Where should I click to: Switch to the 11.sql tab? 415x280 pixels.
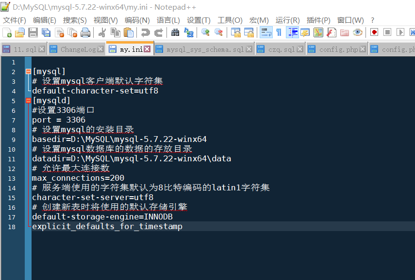click(x=25, y=49)
